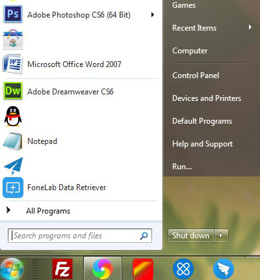The width and height of the screenshot is (260, 280).
Task: Click the Windows Start orb
Action: tap(12, 269)
